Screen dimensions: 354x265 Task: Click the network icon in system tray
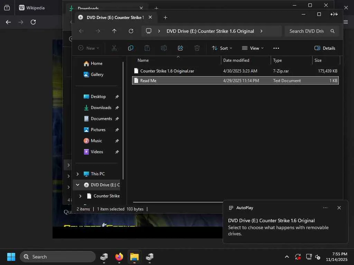pyautogui.click(x=309, y=257)
